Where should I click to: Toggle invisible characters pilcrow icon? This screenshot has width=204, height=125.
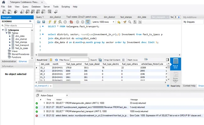(x=135, y=22)
